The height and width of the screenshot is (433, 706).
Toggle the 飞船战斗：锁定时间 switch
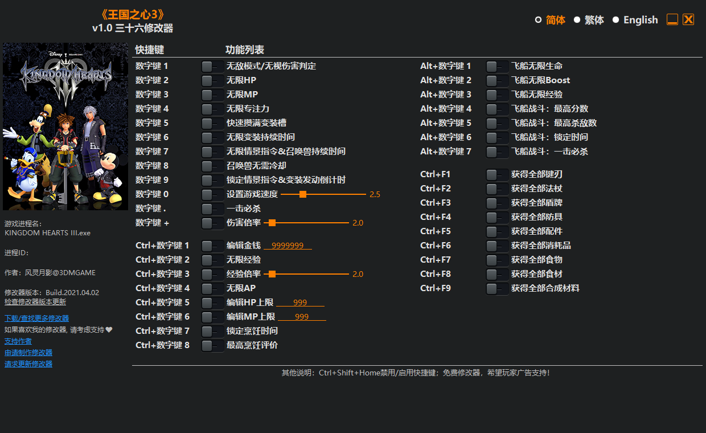(497, 137)
